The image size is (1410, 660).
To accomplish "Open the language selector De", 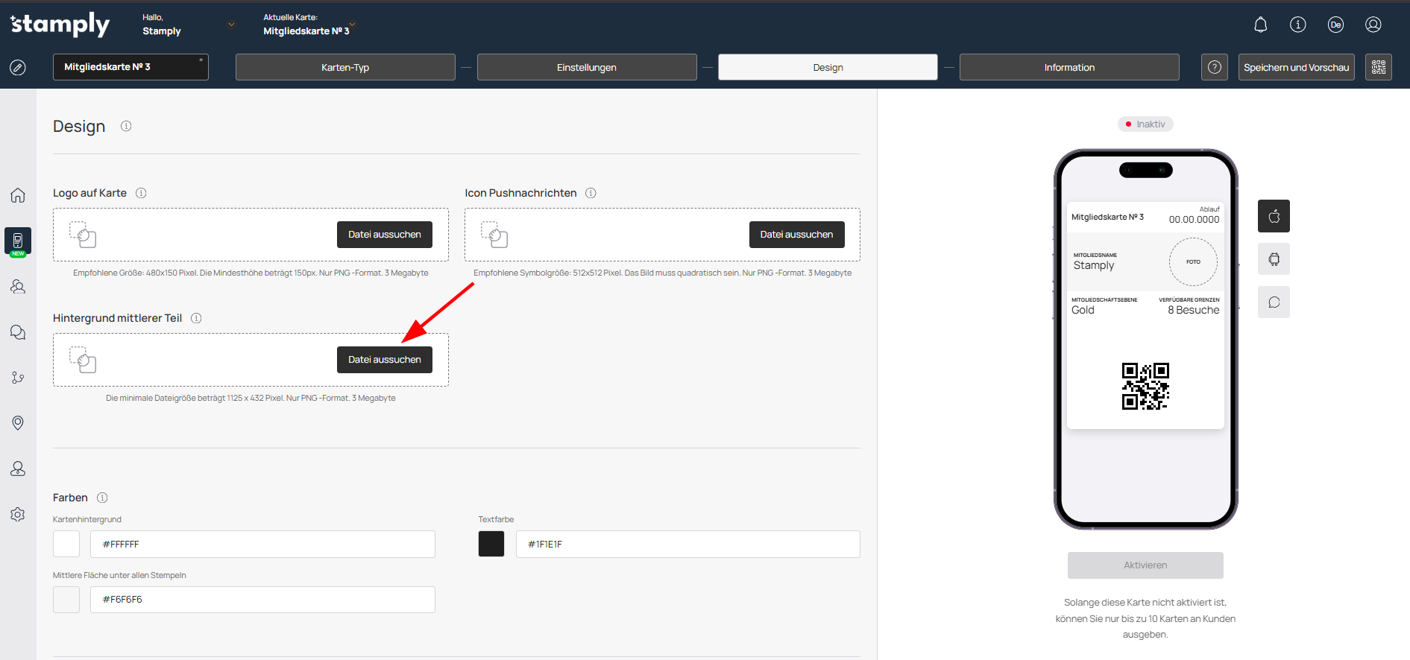I will pos(1335,25).
